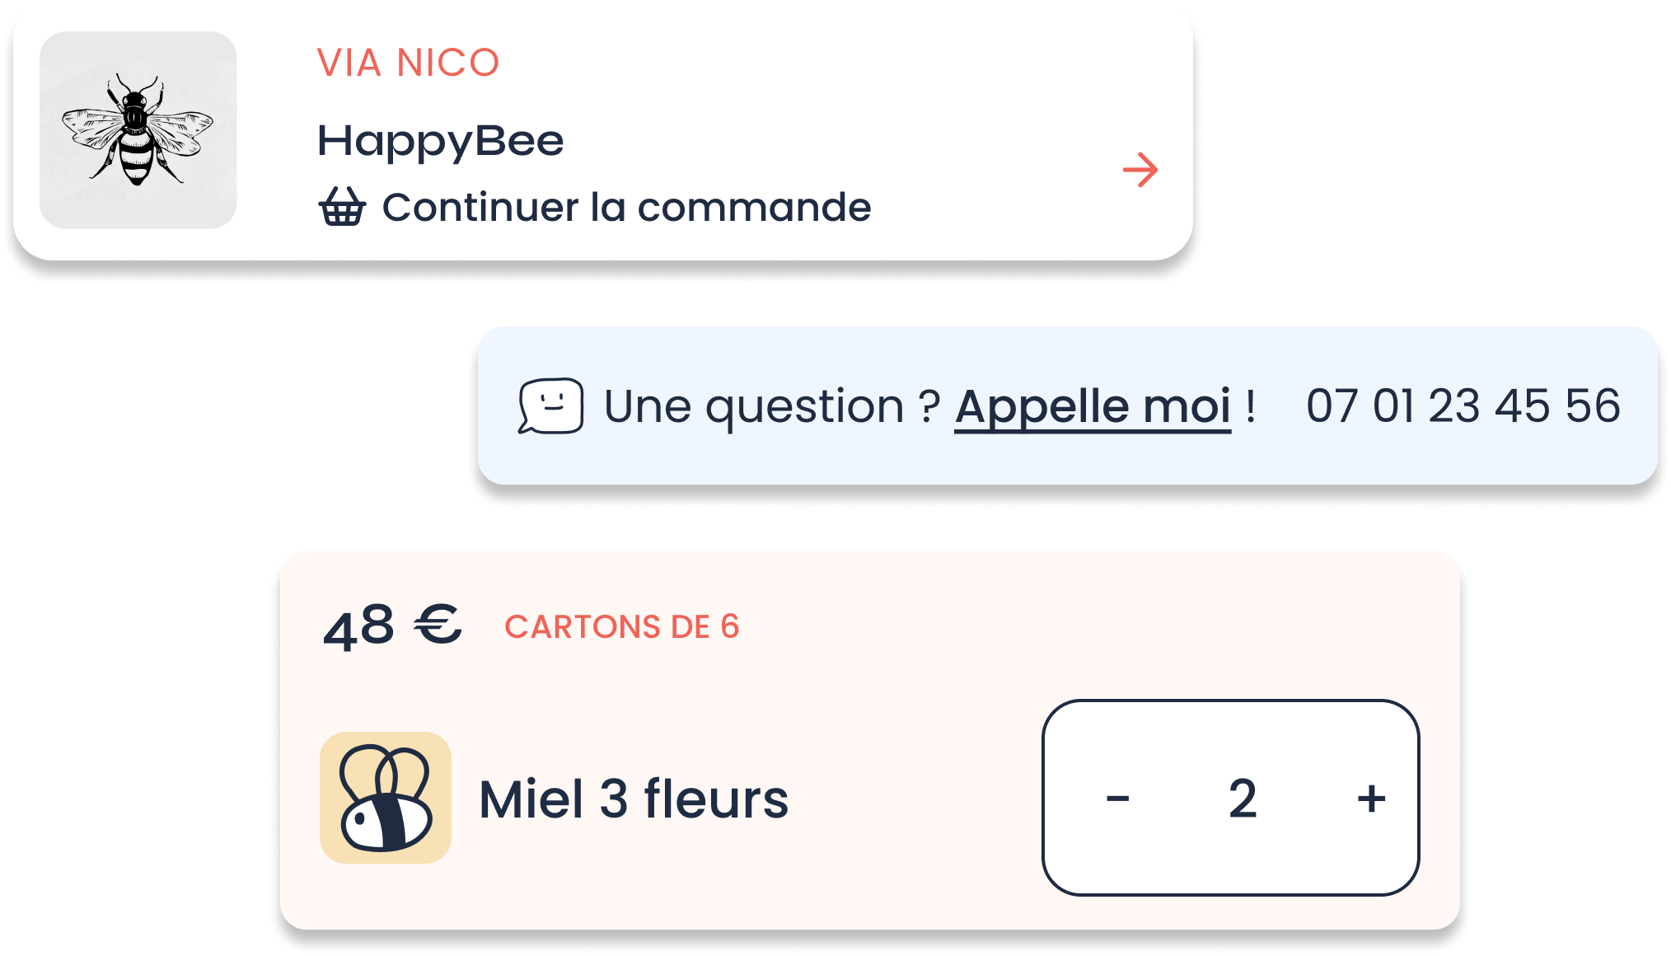Image resolution: width=1671 pixels, height=956 pixels.
Task: Click the phone number 07 01 23 45 56
Action: [x=1463, y=405]
